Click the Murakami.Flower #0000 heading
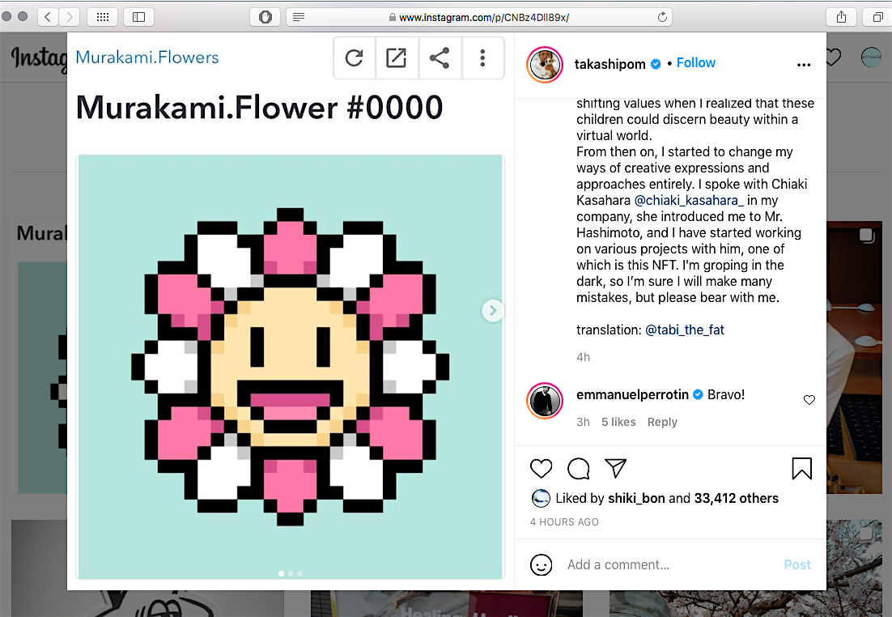This screenshot has width=892, height=617. pos(259,107)
